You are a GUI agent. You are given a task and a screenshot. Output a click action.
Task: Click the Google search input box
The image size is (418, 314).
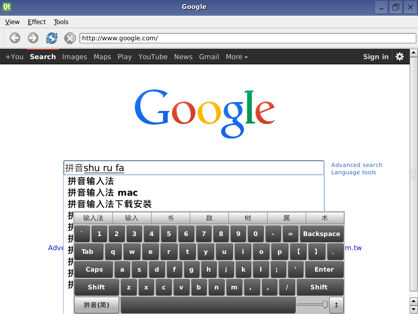click(x=194, y=168)
